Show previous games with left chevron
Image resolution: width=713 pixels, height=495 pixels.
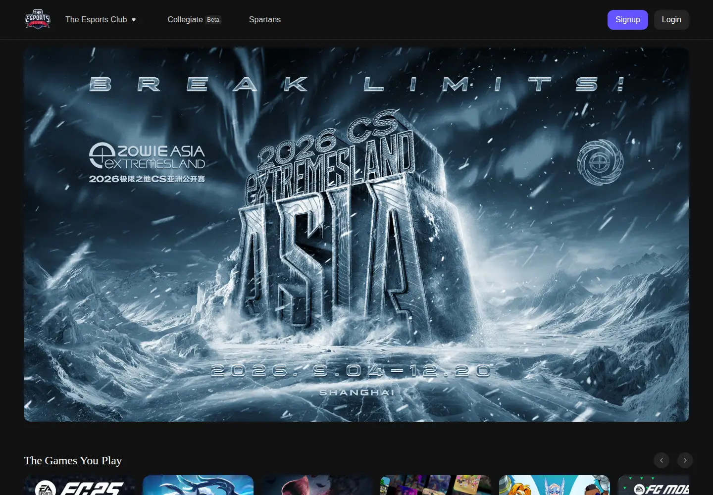662,460
